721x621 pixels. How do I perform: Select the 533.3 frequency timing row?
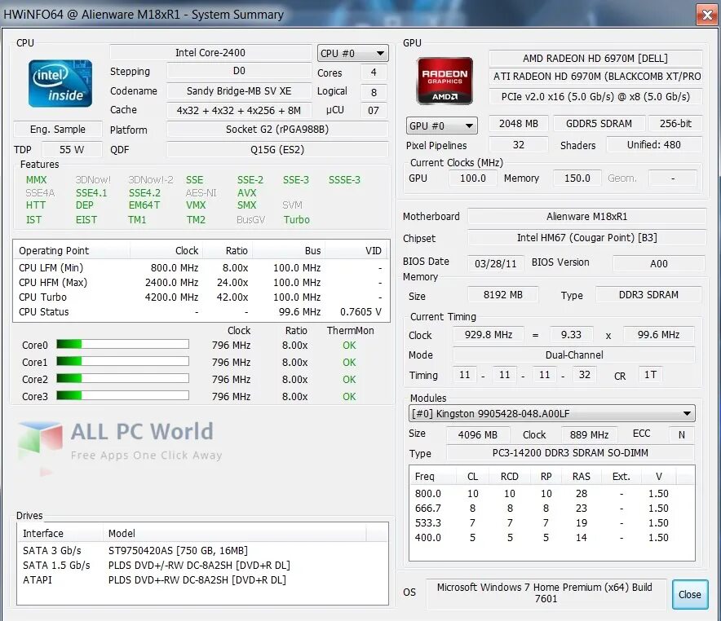tap(552, 523)
